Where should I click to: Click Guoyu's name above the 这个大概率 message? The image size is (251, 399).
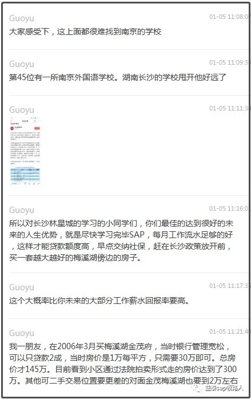click(x=22, y=287)
